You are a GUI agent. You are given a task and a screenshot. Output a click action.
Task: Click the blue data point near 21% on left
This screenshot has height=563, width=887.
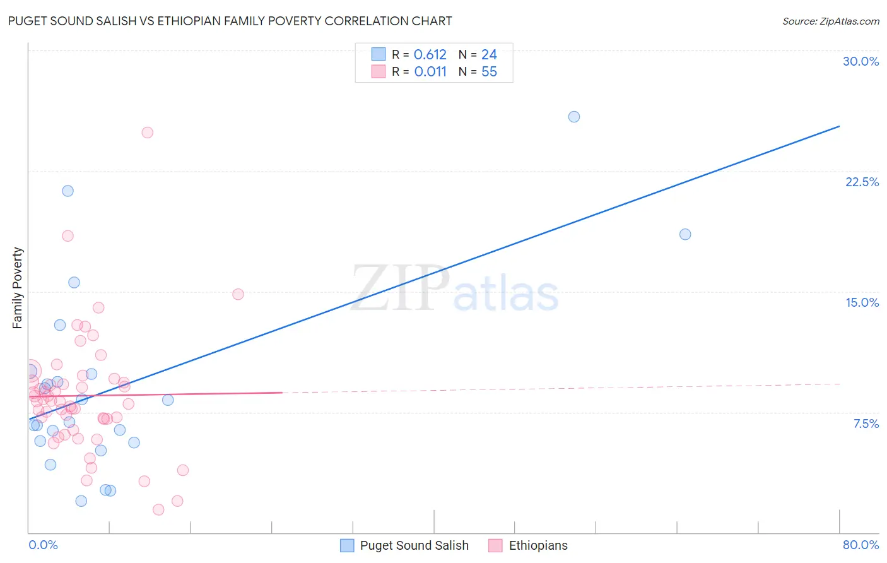(x=68, y=191)
